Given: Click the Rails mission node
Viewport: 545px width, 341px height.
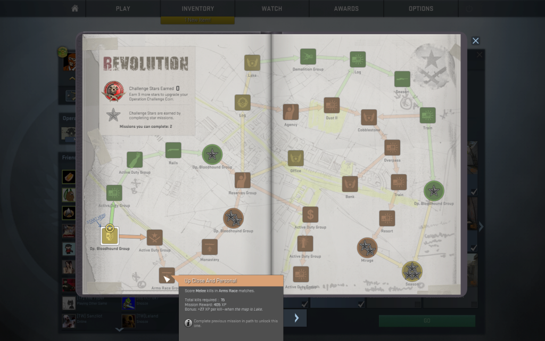Looking at the screenshot, I should (173, 150).
